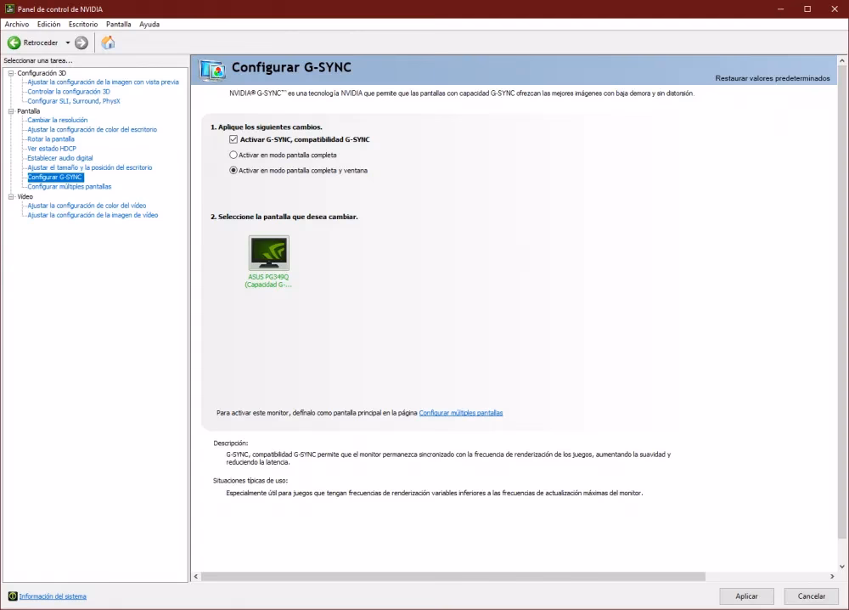849x610 pixels.
Task: Open Ajustar la configuración de la imagen de vídeo
Action: [x=93, y=215]
